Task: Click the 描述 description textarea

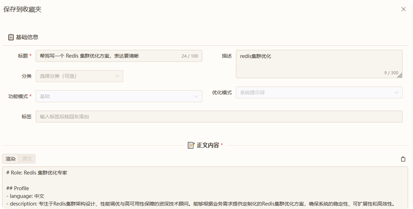Action: click(319, 64)
